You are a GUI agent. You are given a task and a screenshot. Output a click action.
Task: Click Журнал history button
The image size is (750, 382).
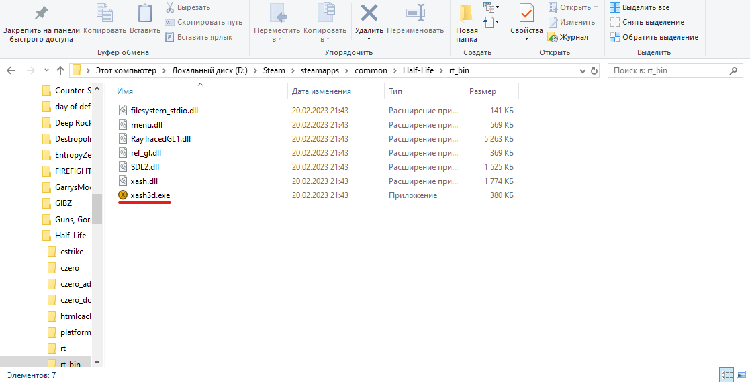568,38
